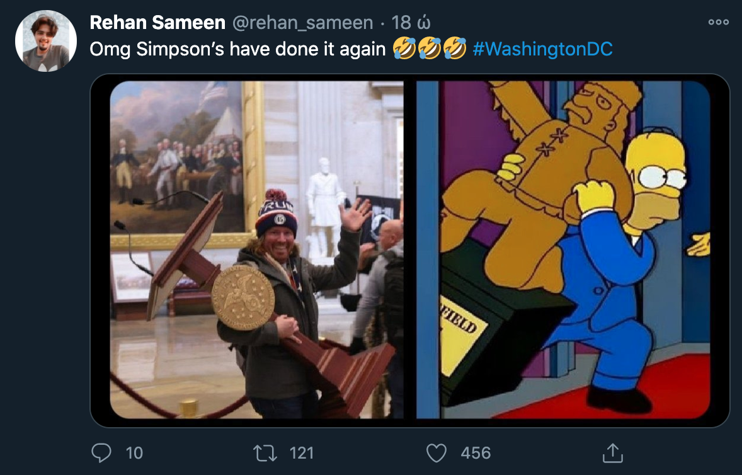742x475 pixels.
Task: Click the middle laughing emoji in tweet
Action: (430, 49)
